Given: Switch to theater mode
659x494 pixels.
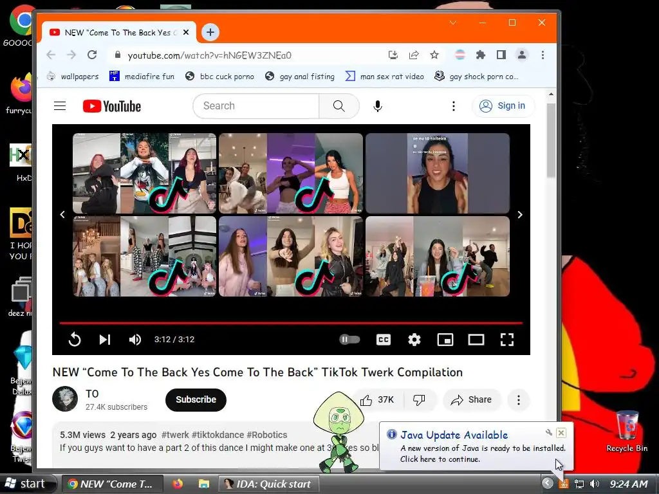Looking at the screenshot, I should 476,340.
